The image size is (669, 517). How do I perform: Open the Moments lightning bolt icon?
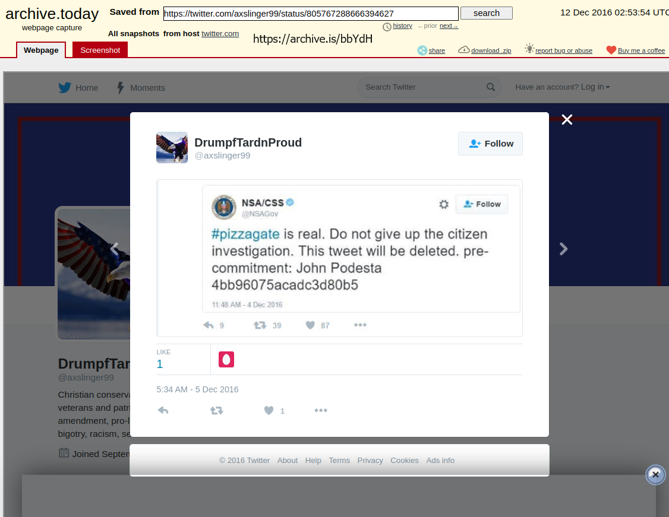[121, 88]
